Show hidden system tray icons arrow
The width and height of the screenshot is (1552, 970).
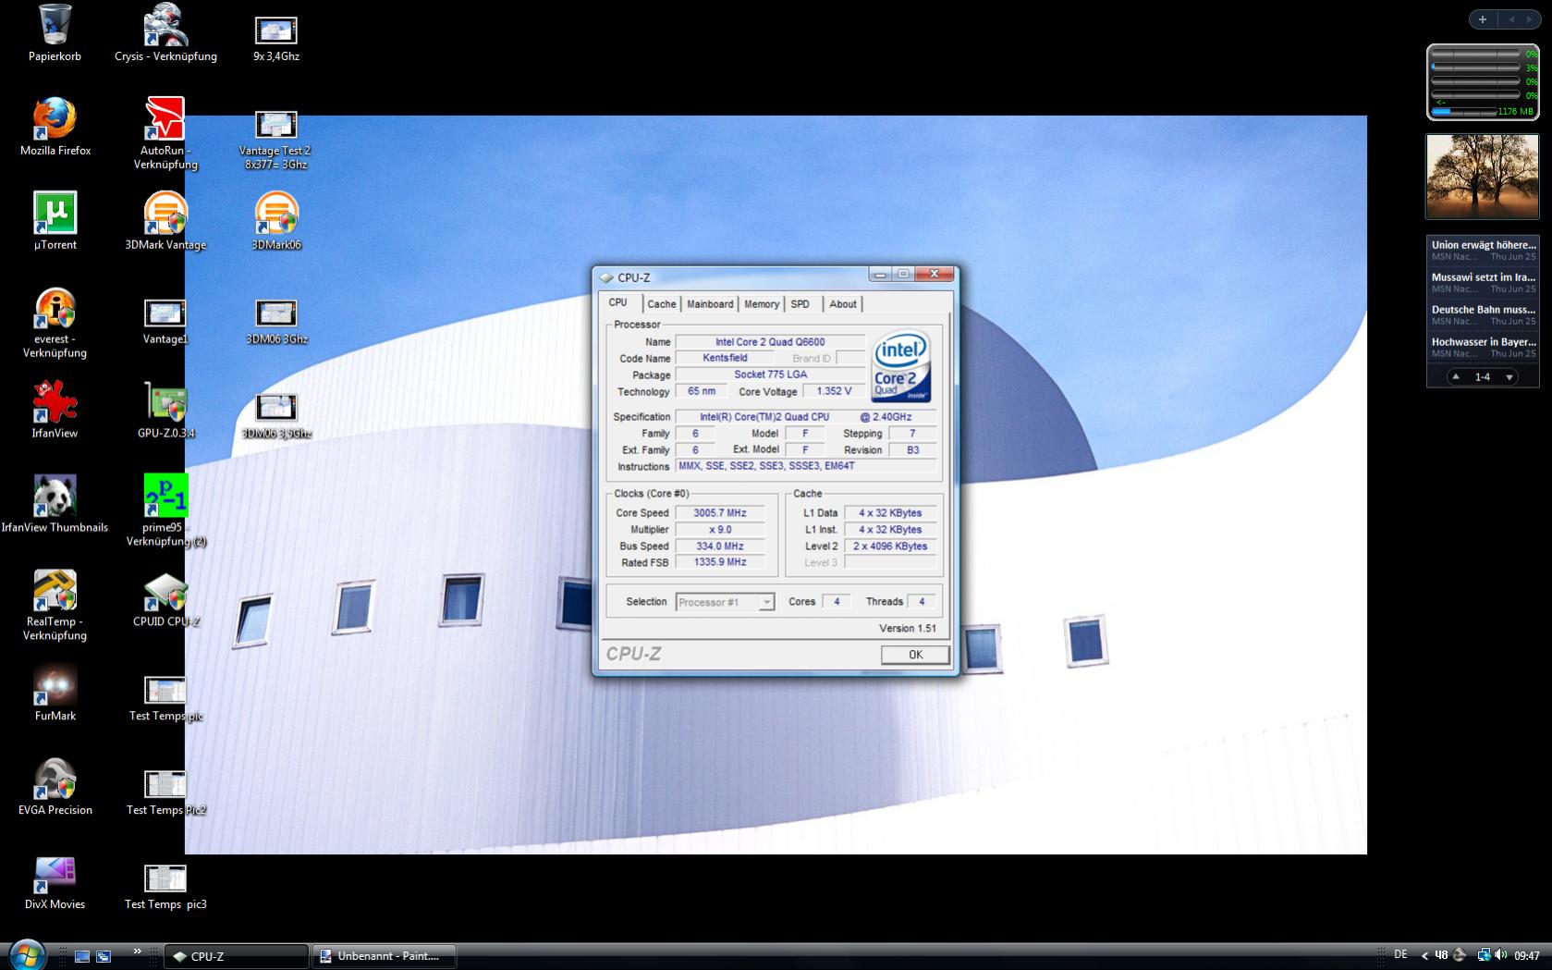pos(1424,955)
